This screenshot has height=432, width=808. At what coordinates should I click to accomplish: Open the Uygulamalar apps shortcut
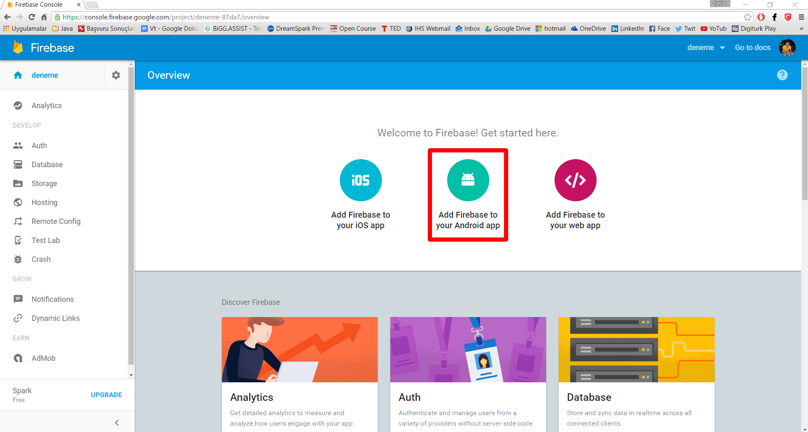(x=25, y=29)
